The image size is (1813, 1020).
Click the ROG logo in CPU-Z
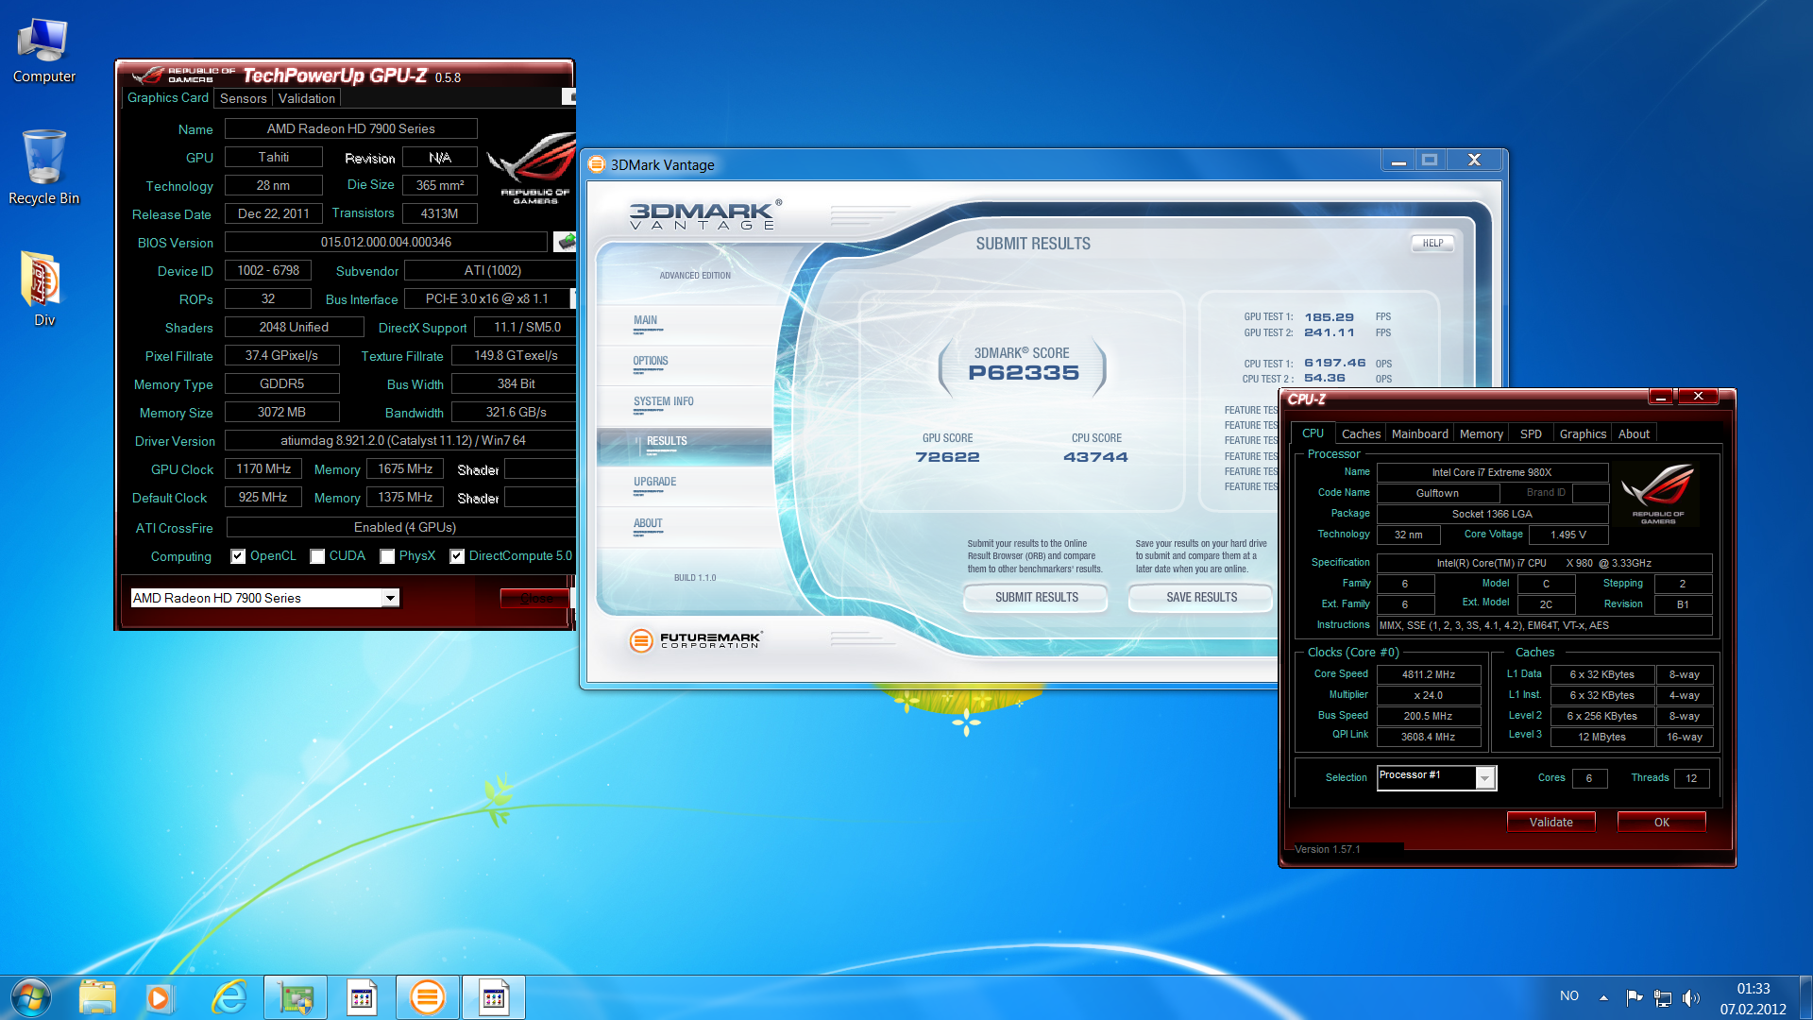1658,493
